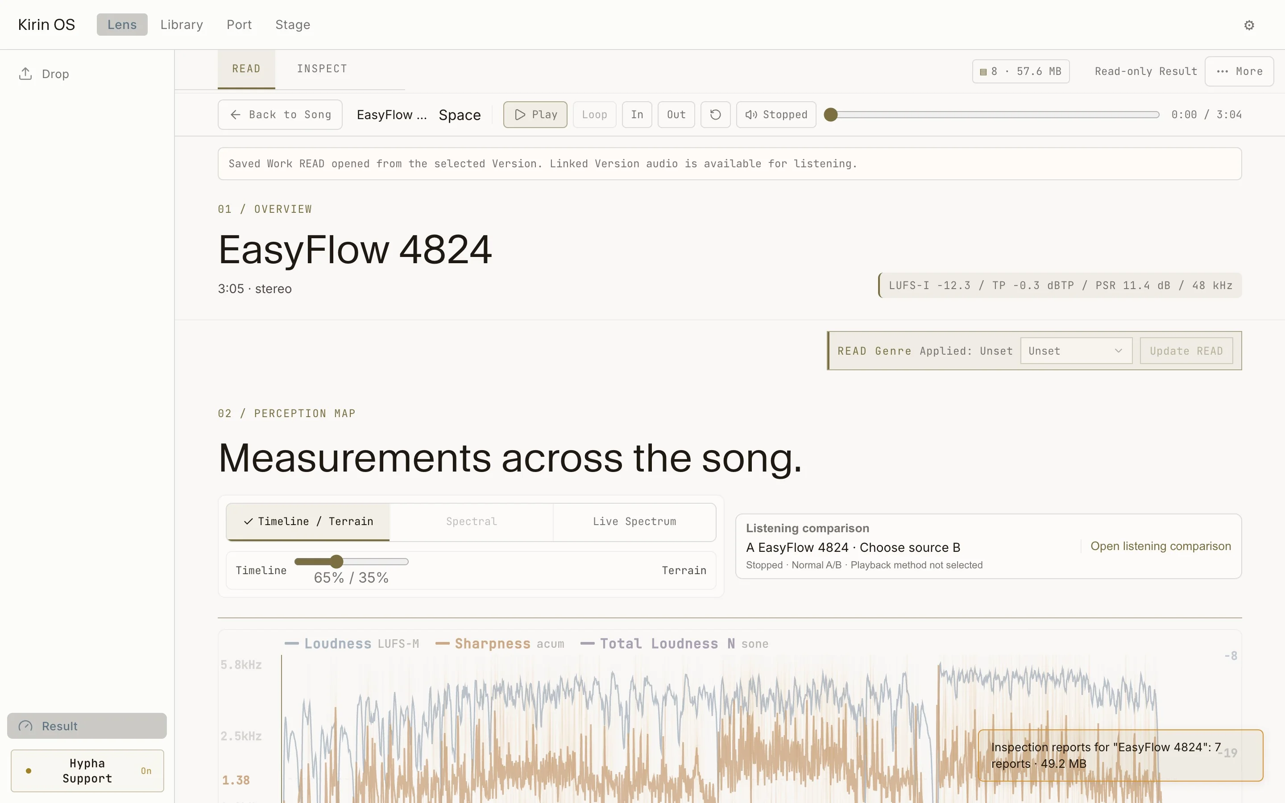
Task: Click the storage icon beside 8 · 57.6 MB
Action: [x=983, y=72]
